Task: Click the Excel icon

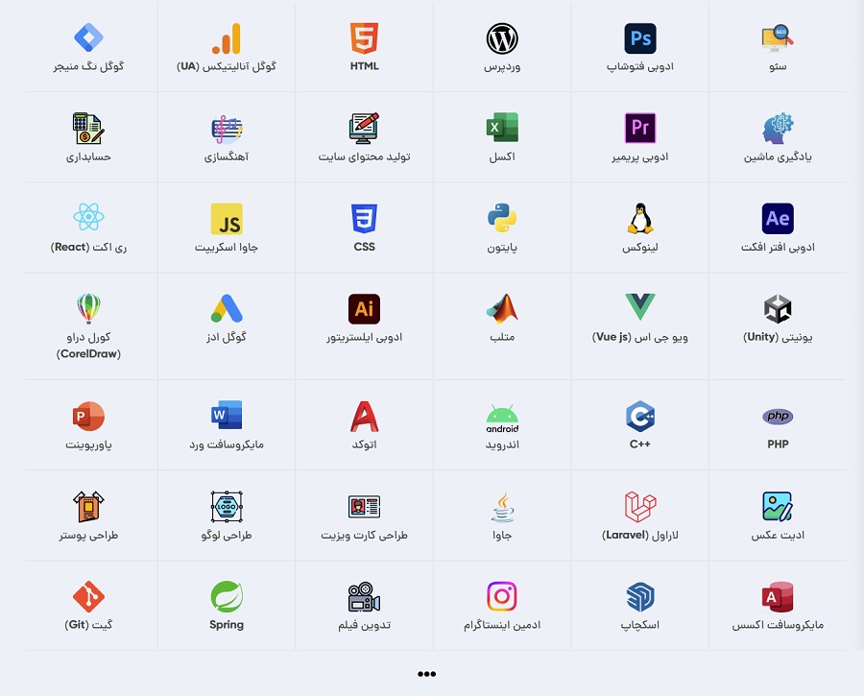Action: click(502, 128)
